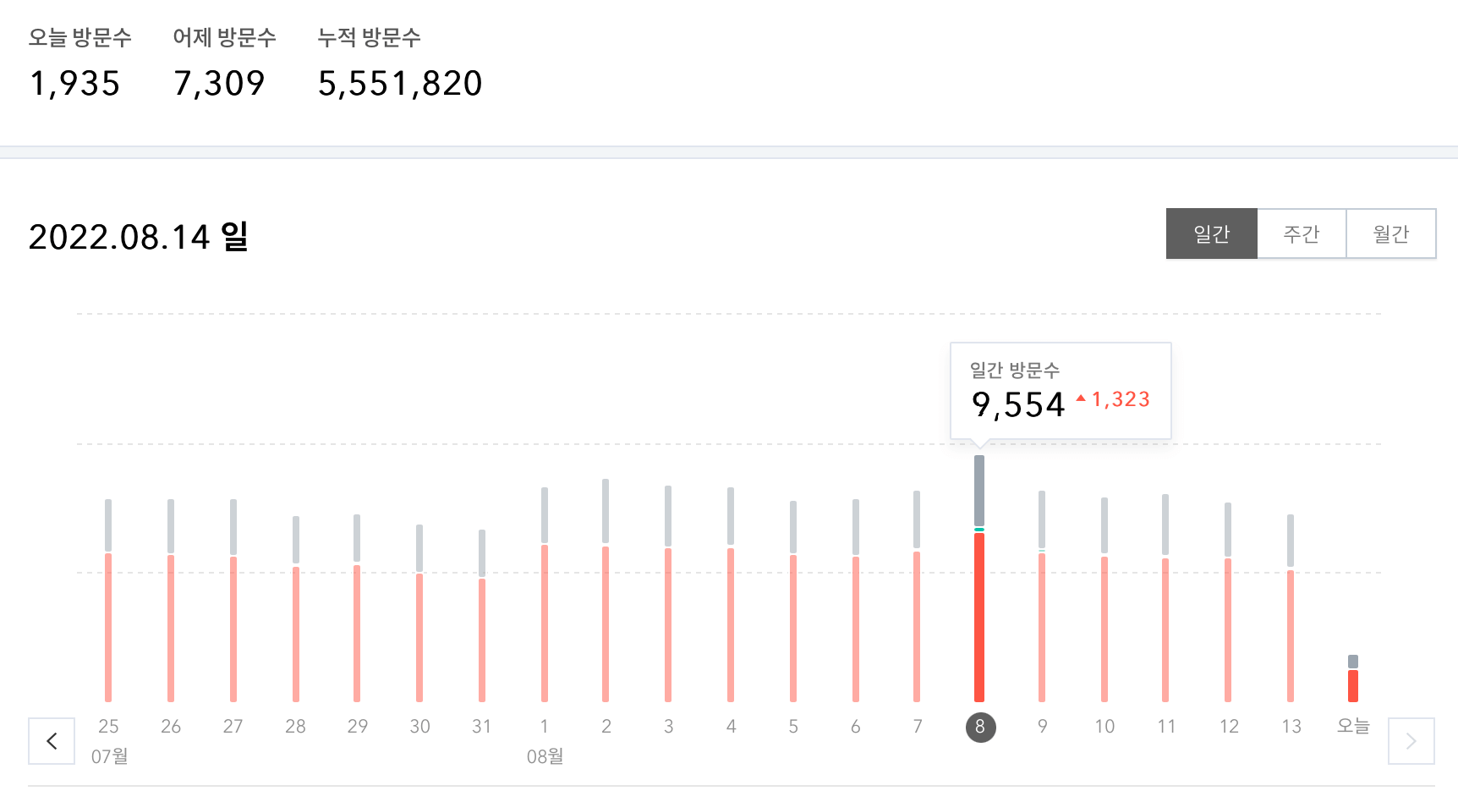Select the short bar for 오늘 (today)

(x=1353, y=678)
